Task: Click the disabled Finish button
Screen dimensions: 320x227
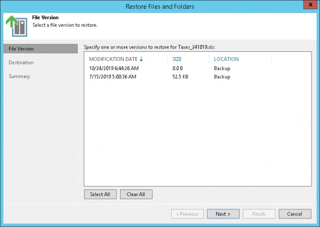Action: pyautogui.click(x=259, y=214)
